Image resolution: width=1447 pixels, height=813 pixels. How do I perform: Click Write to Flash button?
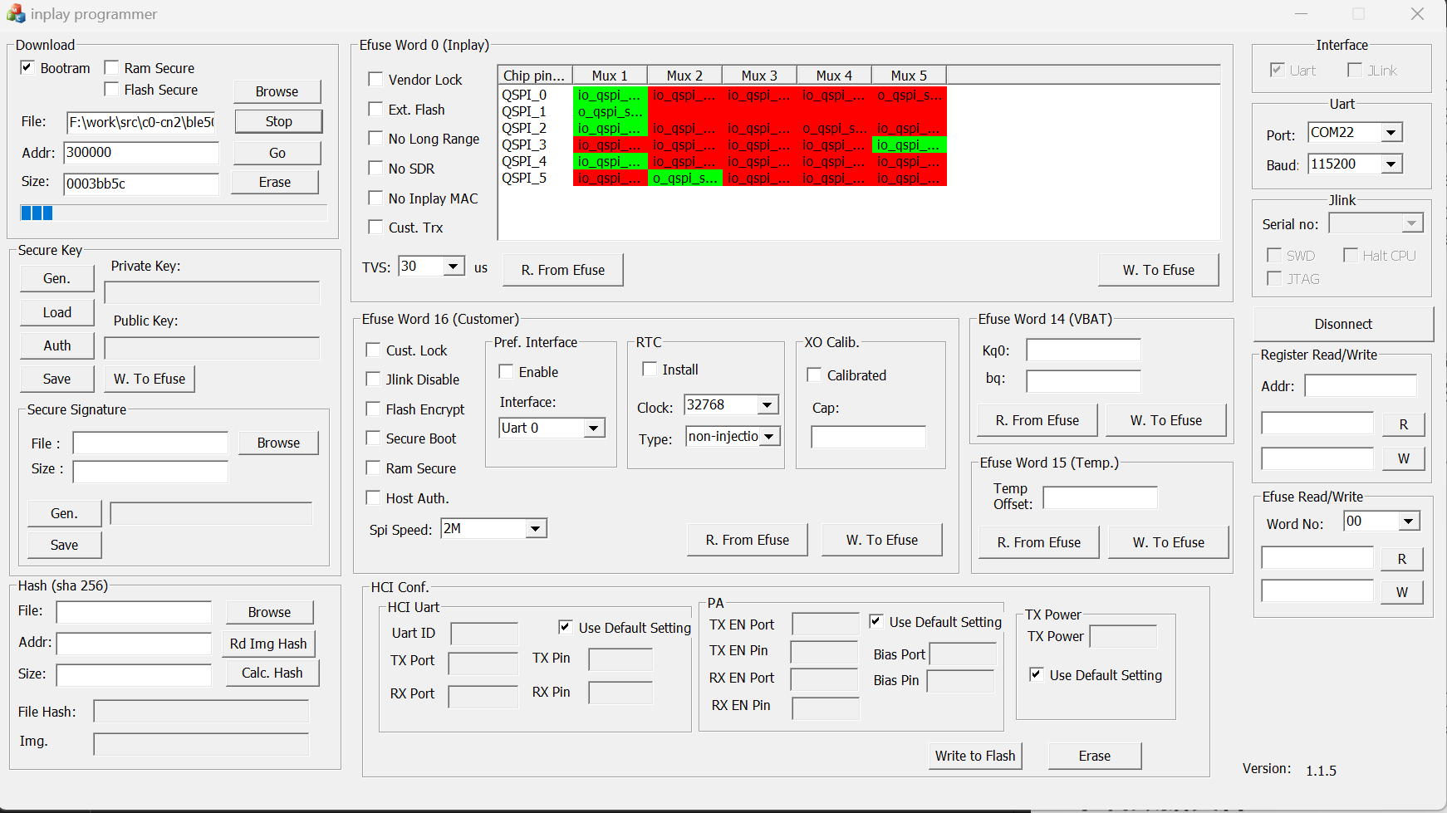(x=974, y=756)
